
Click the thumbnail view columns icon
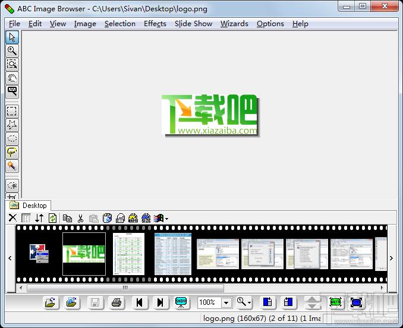[x=26, y=218]
